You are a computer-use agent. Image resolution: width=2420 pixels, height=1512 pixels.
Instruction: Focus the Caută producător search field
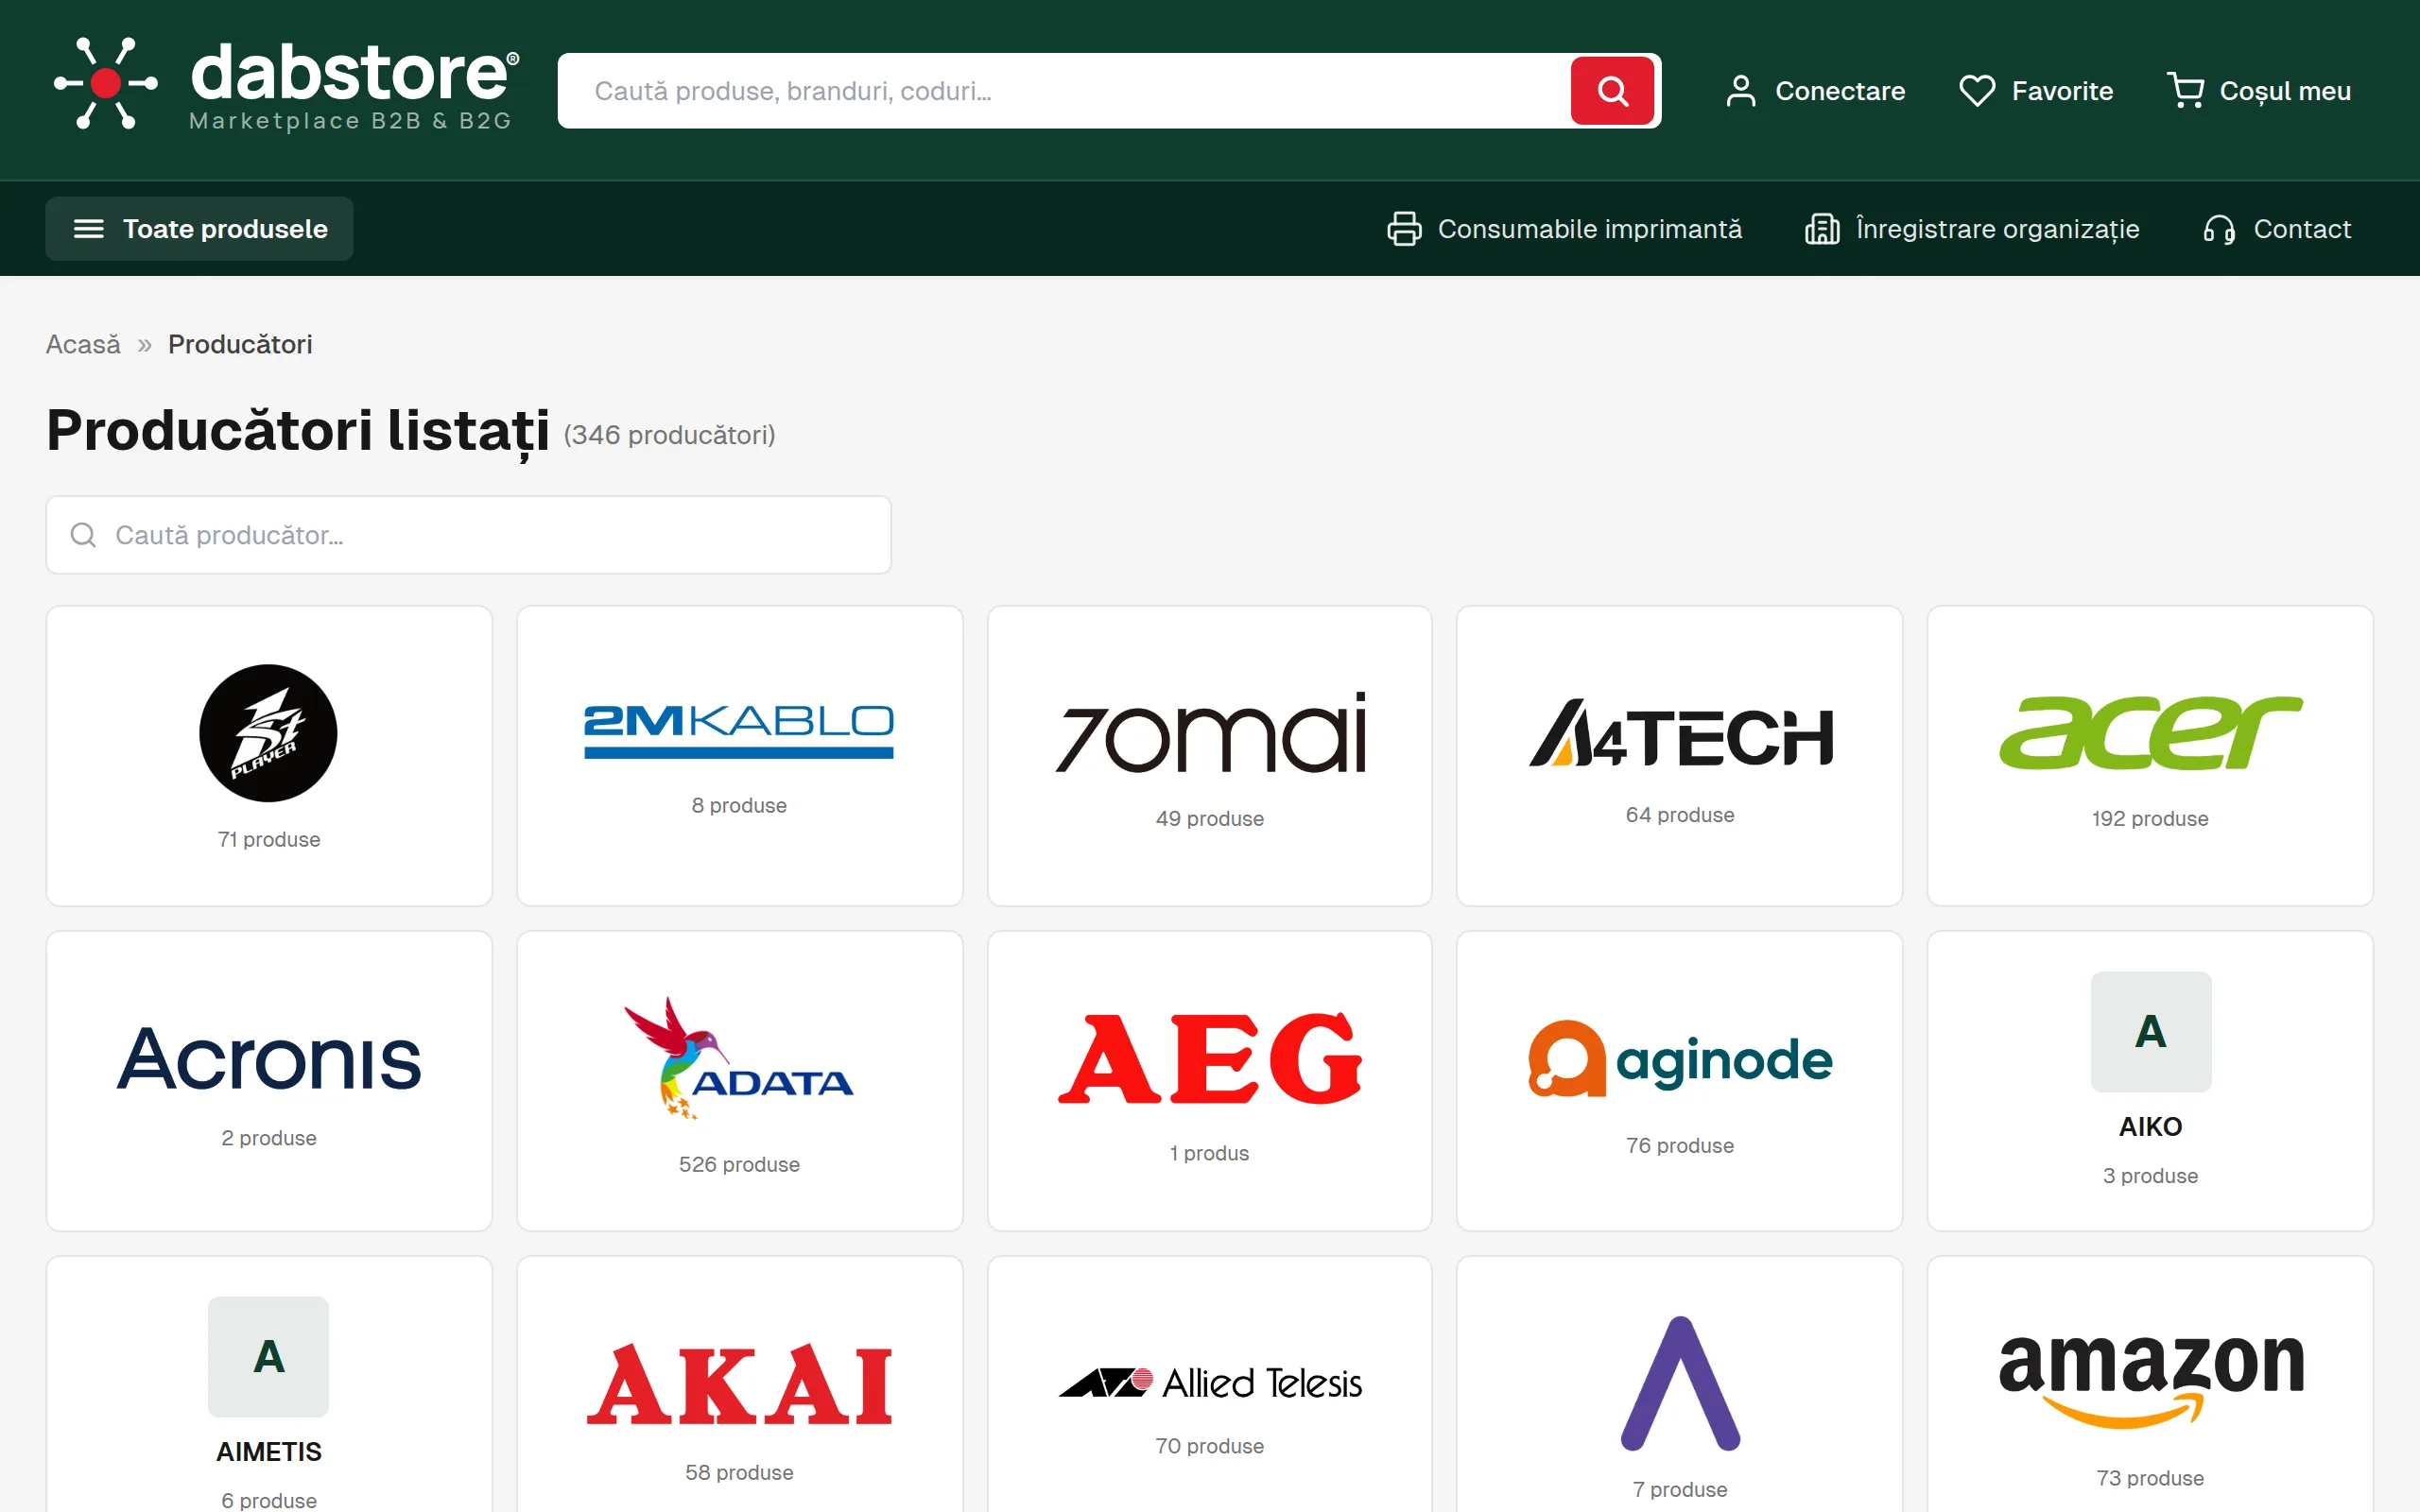pos(469,535)
